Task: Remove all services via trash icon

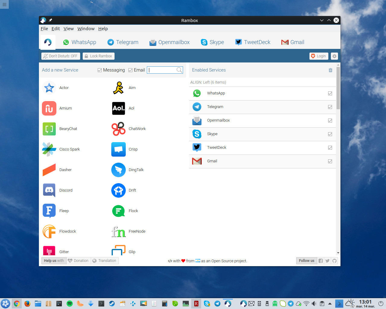Action: (x=331, y=70)
